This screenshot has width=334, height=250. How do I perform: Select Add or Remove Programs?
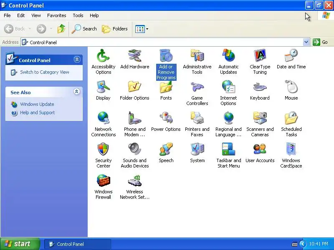[x=166, y=65]
